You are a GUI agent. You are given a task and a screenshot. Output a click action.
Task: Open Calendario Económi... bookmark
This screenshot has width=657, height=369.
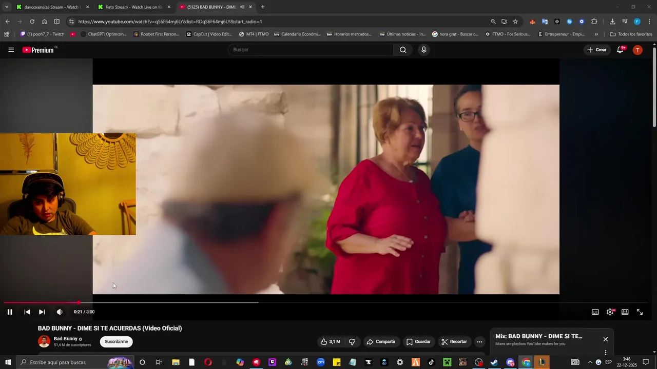point(297,34)
